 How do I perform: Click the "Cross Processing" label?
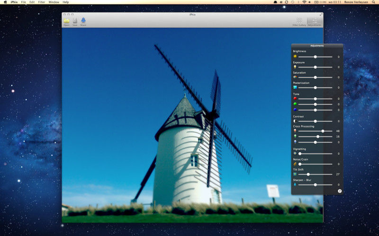304,126
